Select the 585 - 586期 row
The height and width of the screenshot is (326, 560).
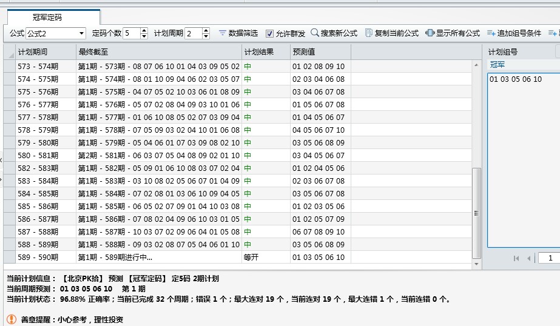tap(237, 206)
